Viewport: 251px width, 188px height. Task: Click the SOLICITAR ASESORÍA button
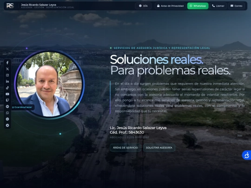[159, 148]
